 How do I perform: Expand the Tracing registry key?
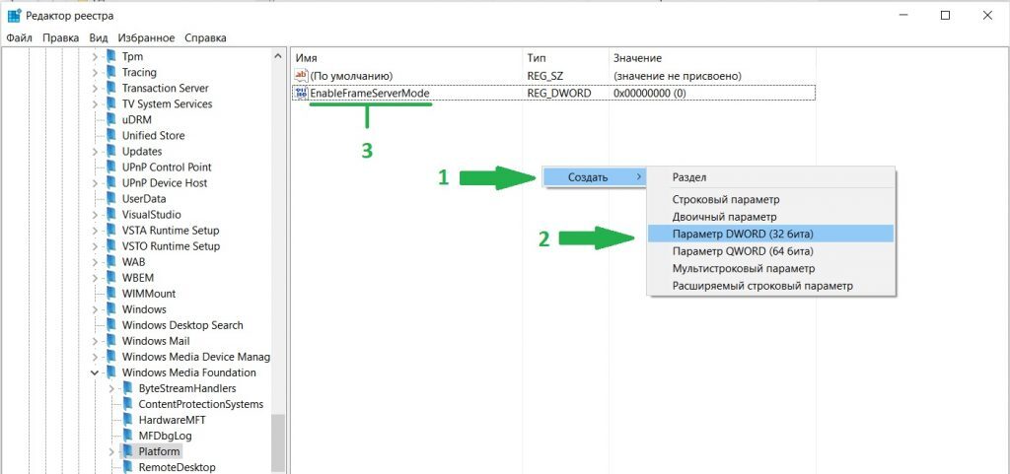[96, 73]
